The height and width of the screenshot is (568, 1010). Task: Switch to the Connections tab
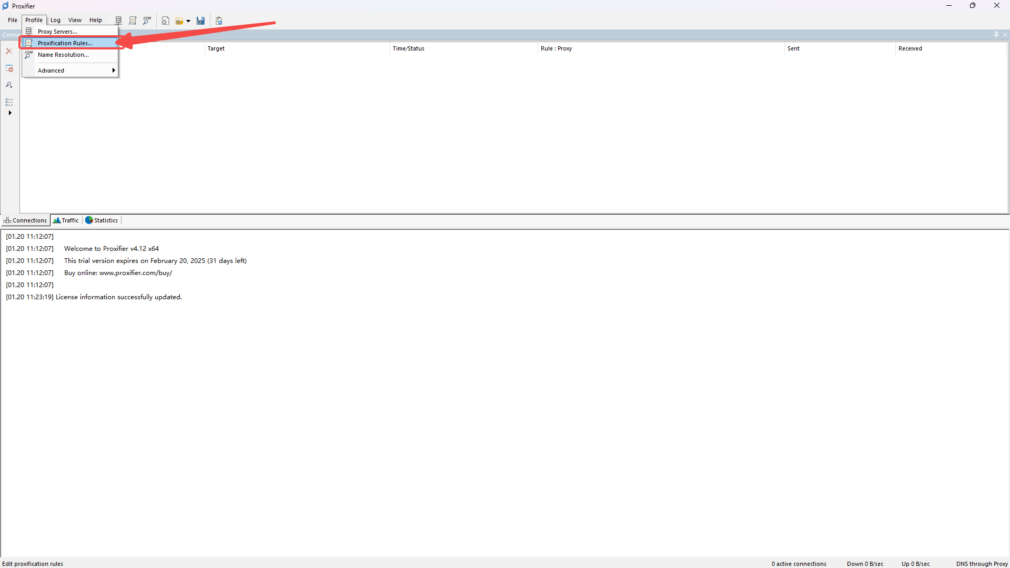(x=25, y=220)
